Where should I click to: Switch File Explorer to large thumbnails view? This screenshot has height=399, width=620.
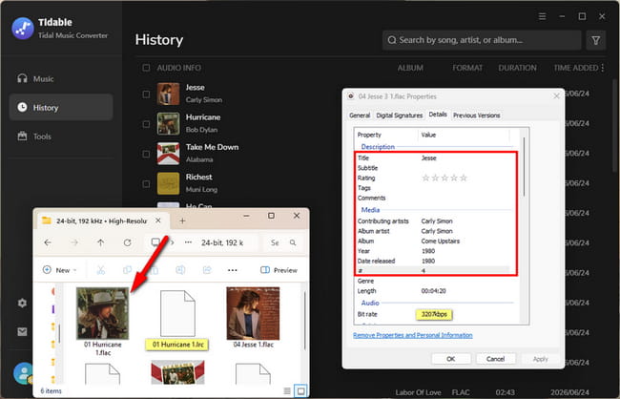(x=300, y=391)
